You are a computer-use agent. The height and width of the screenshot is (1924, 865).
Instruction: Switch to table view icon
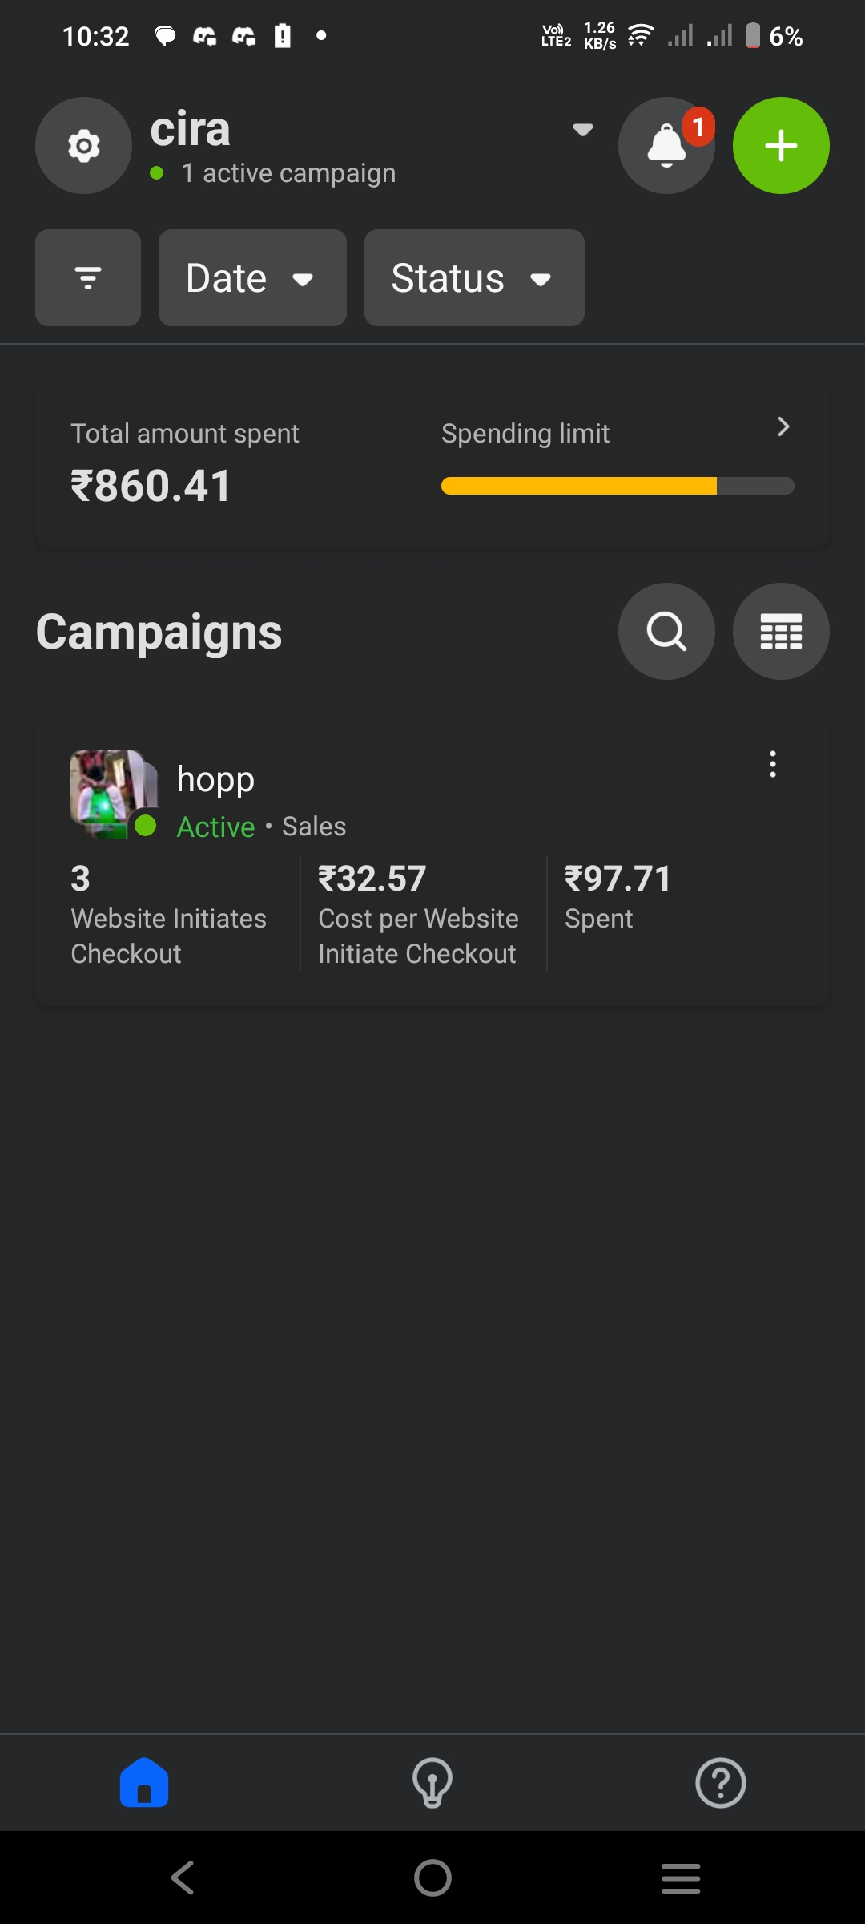tap(781, 632)
